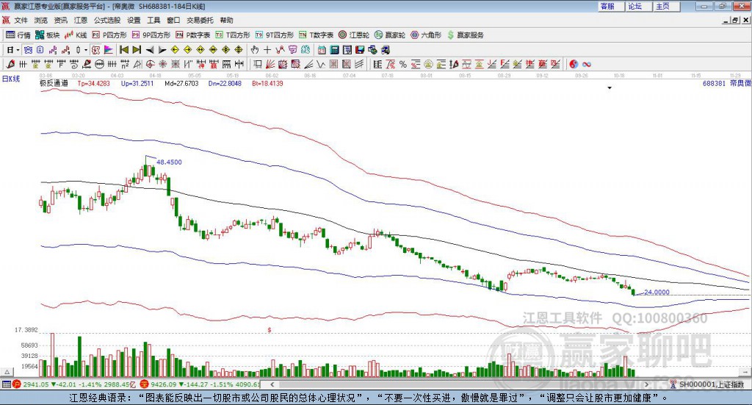Screen dimensions: 752x405
Task: Click the black right arrow icon
Action: pos(162,50)
